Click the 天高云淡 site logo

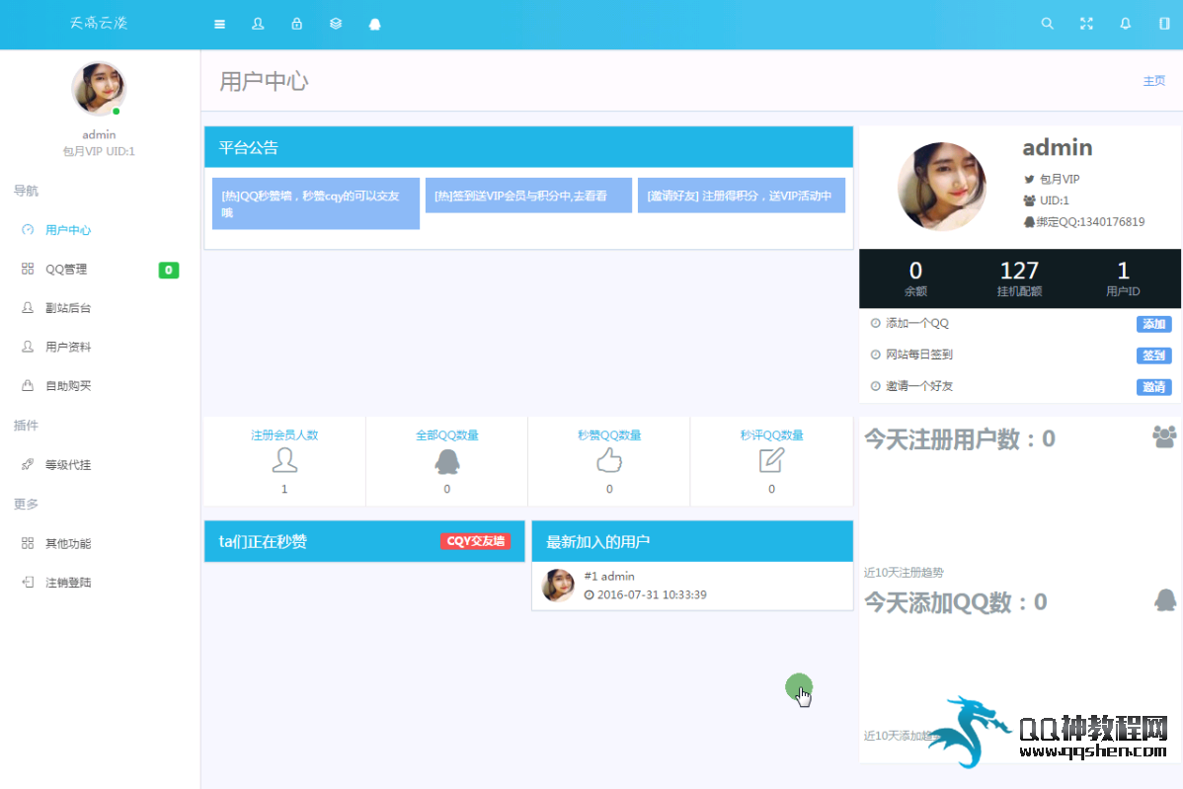[99, 24]
